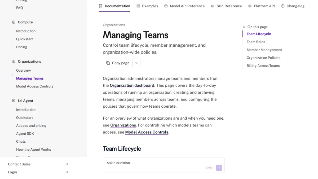Click the send arrow in Ask a question
The height and width of the screenshot is (179, 318).
219,168
